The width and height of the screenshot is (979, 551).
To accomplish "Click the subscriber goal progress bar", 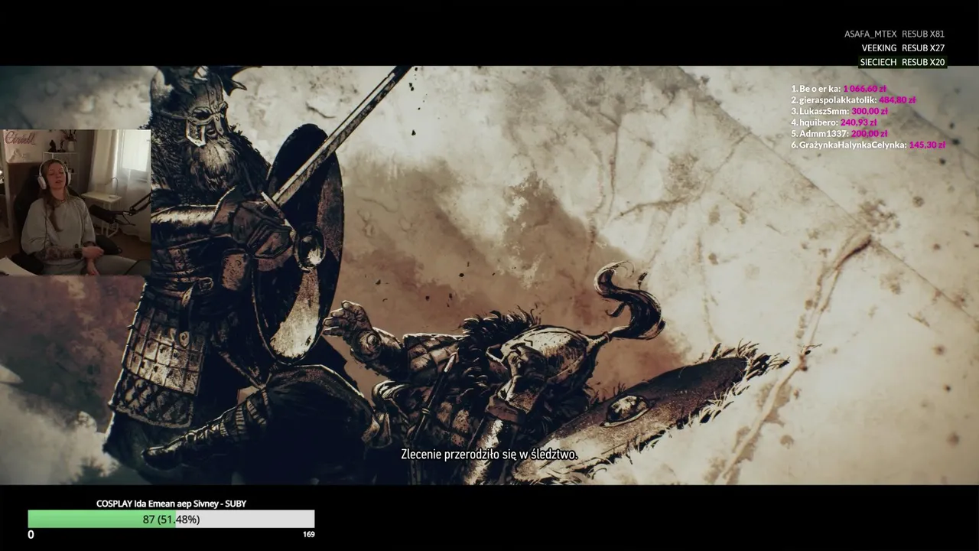I will tap(171, 519).
